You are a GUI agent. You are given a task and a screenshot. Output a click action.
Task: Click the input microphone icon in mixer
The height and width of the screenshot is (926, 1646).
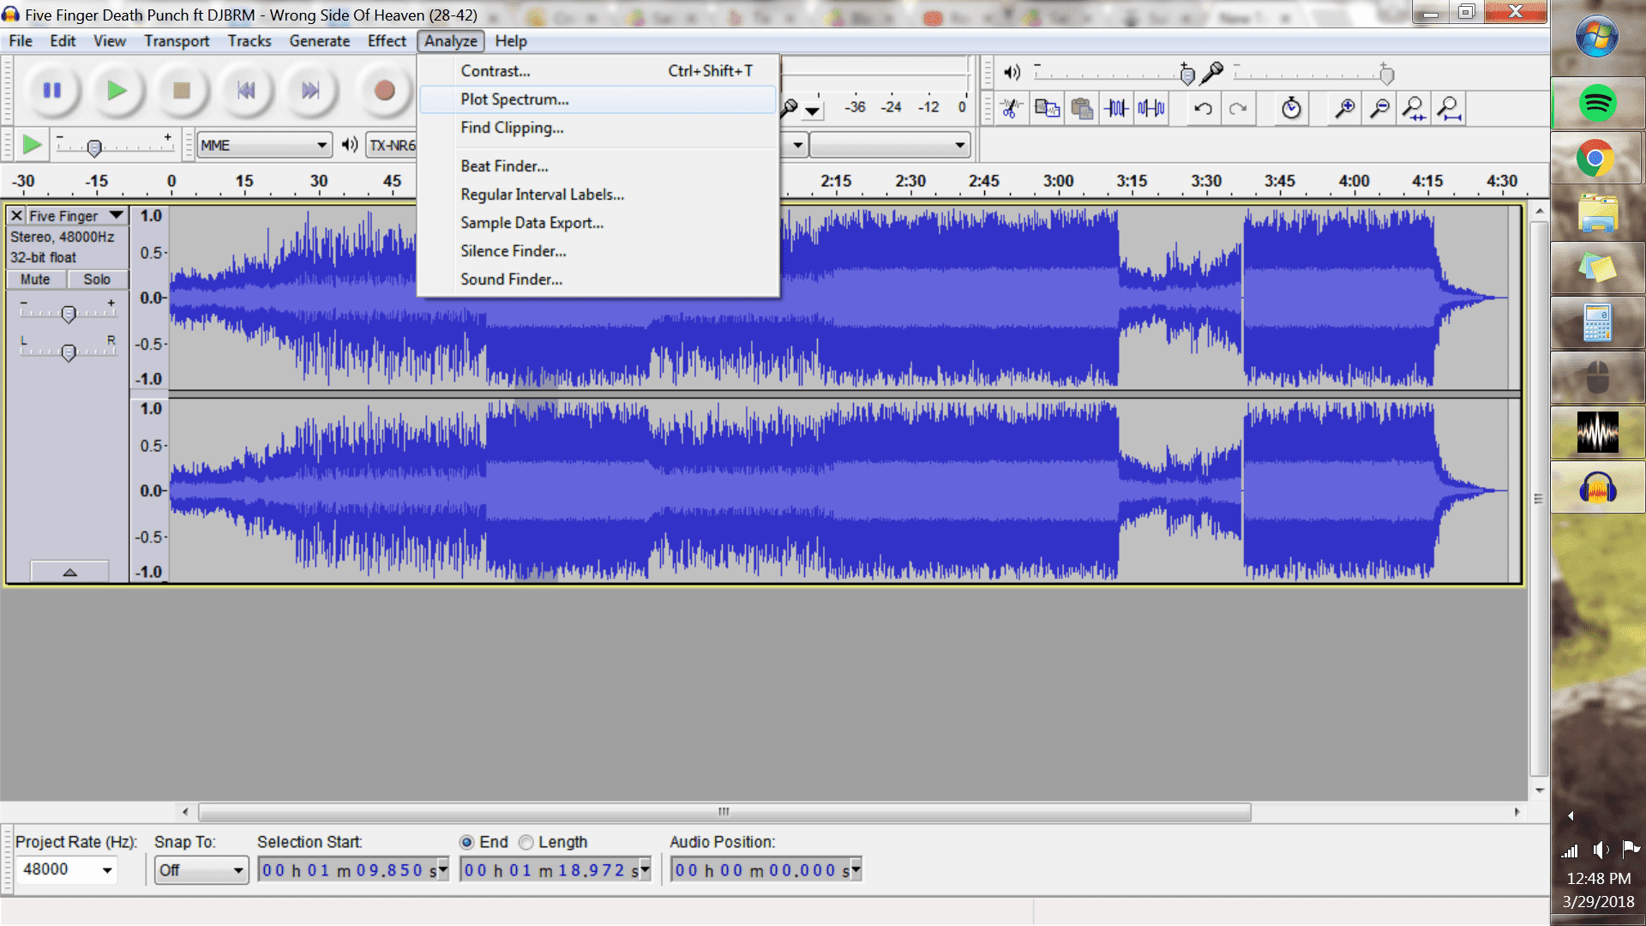(x=1212, y=73)
